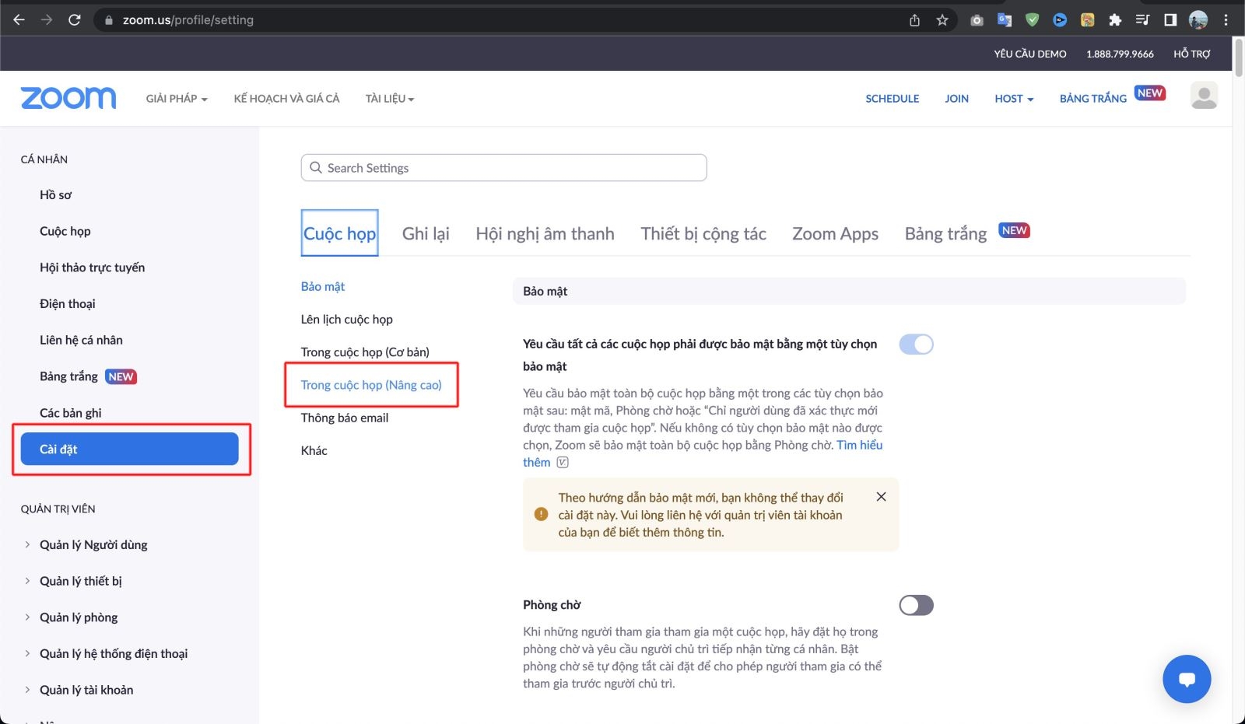Switch to Thiết bị cộng tác tab
The height and width of the screenshot is (724, 1245).
pyautogui.click(x=703, y=233)
